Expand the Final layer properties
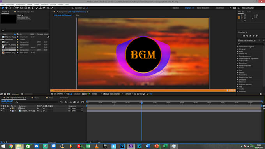The width and height of the screenshot is (265, 149). [x=10, y=109]
